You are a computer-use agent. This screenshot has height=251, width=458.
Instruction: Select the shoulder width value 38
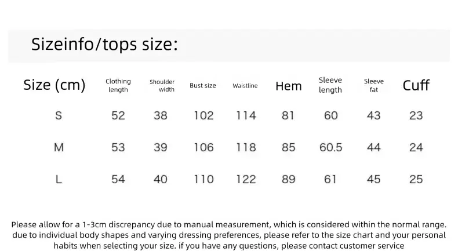click(161, 116)
